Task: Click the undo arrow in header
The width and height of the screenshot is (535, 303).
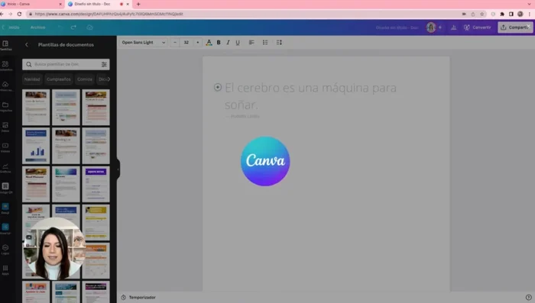Action: (x=60, y=27)
